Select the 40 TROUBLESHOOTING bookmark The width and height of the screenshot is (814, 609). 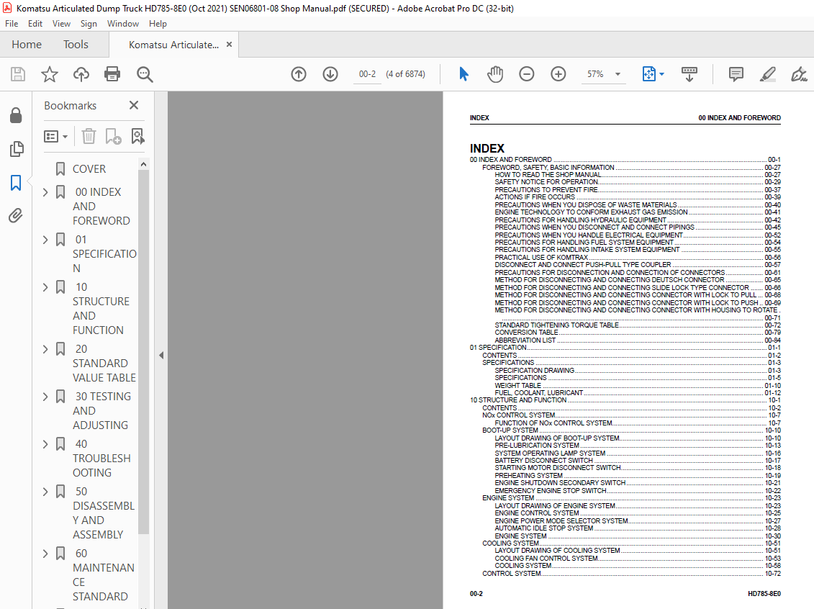click(101, 459)
